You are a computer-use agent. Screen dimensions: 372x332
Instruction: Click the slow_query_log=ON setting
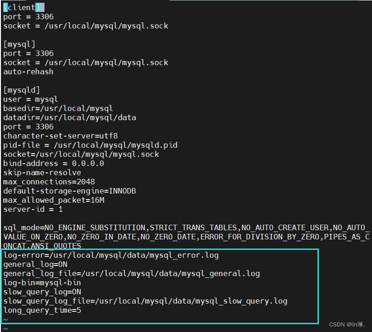(42, 292)
